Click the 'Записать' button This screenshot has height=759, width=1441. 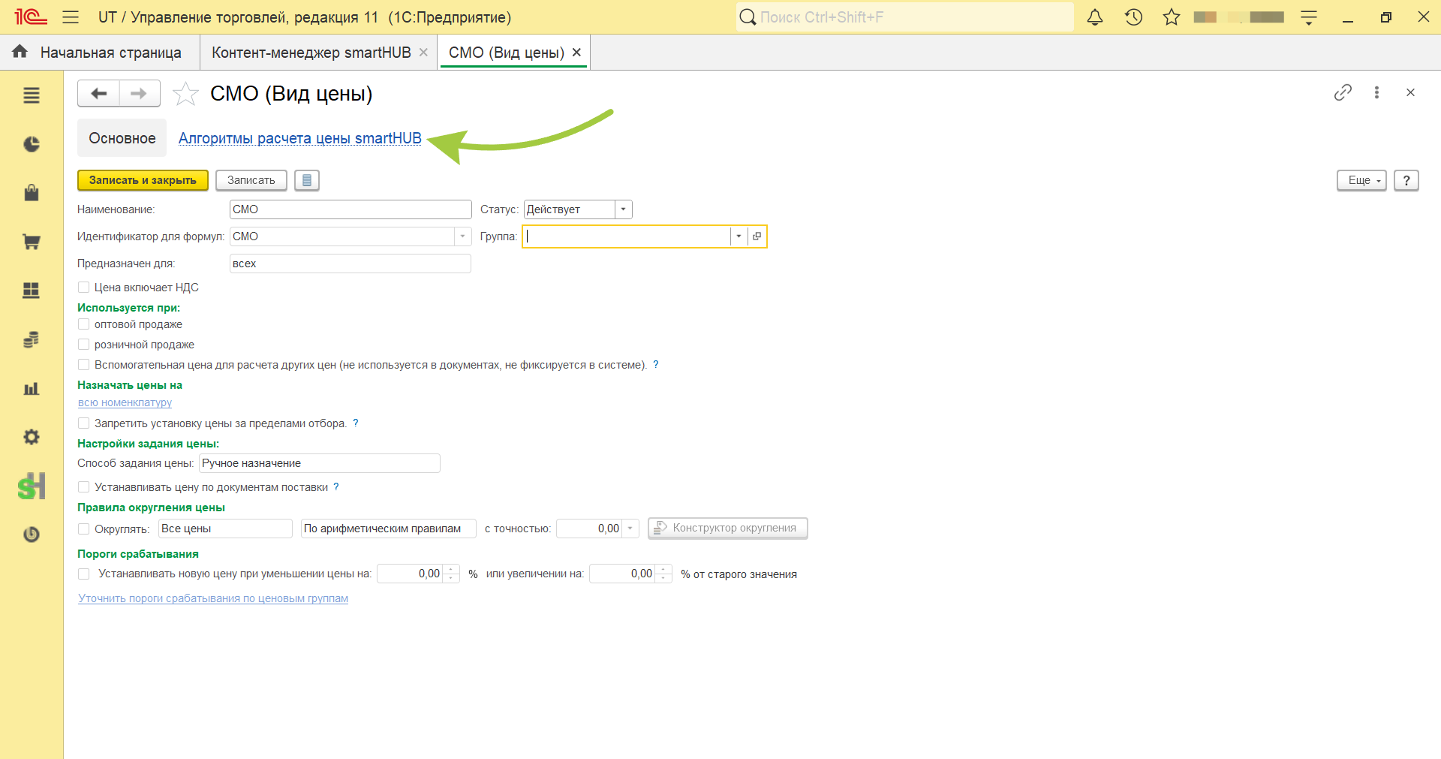[x=251, y=180]
